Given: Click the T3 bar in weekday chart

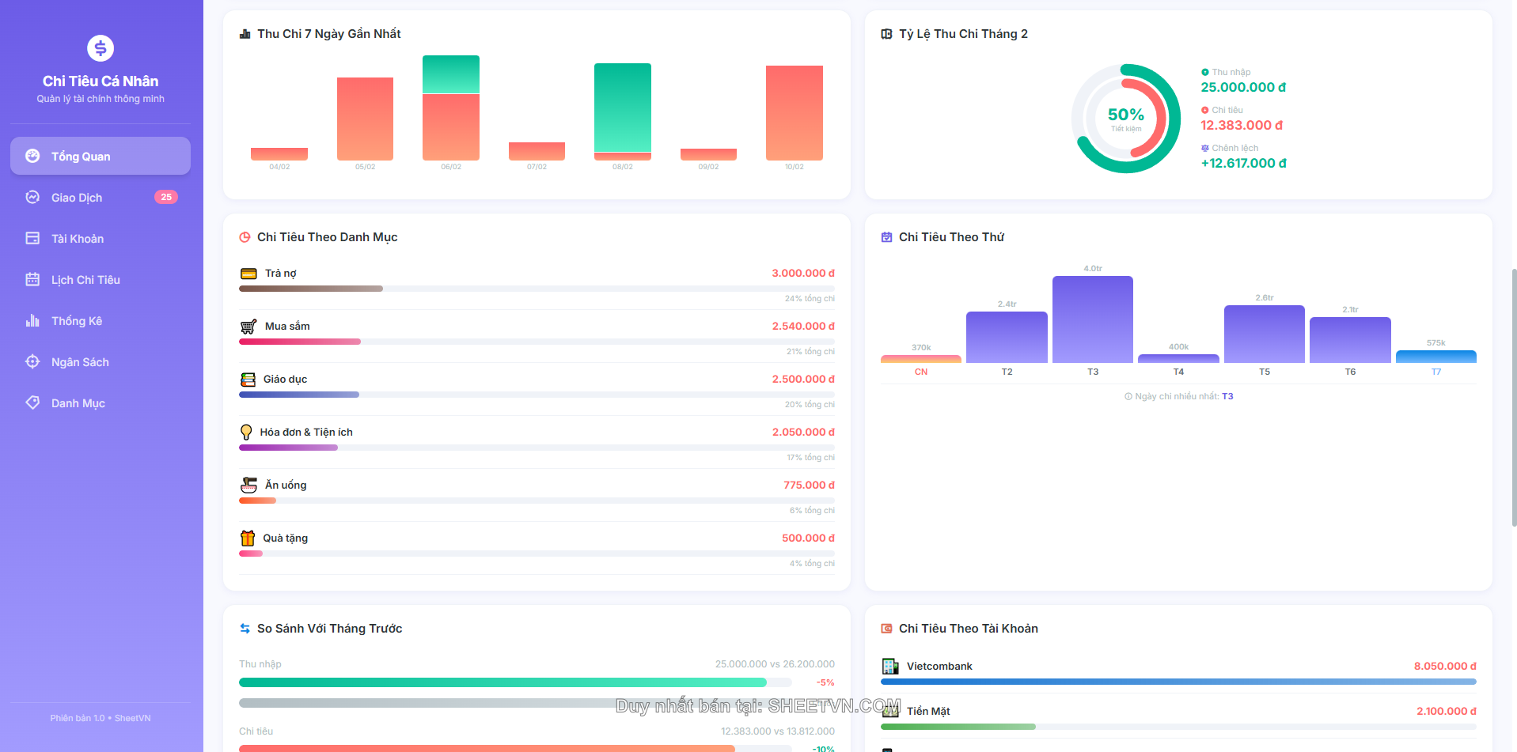Looking at the screenshot, I should [x=1092, y=319].
